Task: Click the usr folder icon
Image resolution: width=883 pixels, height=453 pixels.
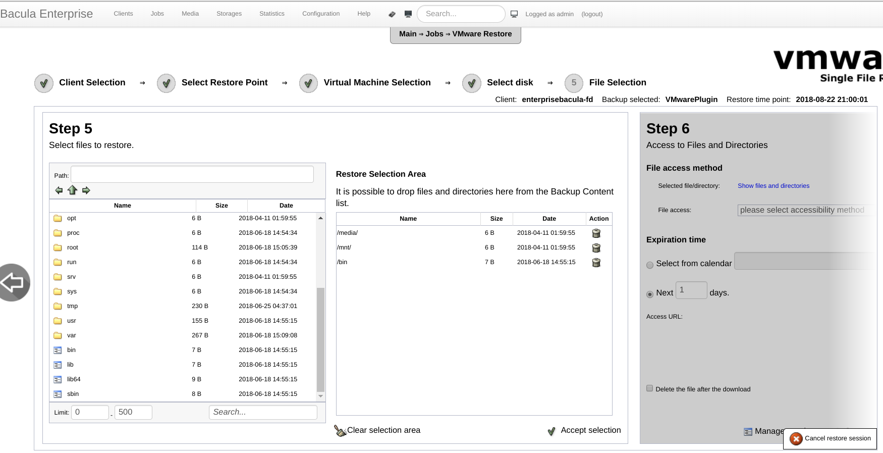Action: pyautogui.click(x=58, y=321)
